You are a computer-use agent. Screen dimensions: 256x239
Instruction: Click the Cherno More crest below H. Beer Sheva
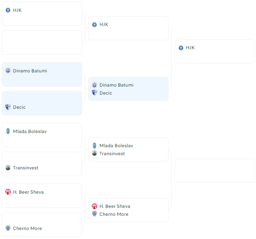[94, 214]
